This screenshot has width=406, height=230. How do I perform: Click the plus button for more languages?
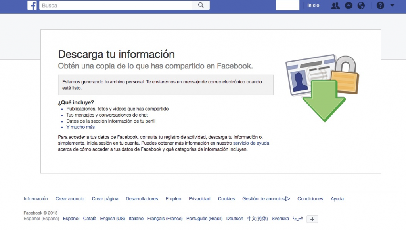tap(312, 219)
